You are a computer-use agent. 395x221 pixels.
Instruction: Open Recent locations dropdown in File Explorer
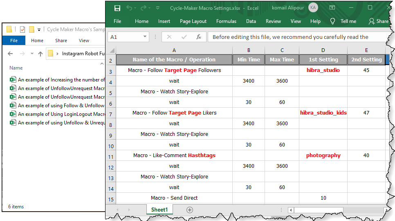coord(32,54)
